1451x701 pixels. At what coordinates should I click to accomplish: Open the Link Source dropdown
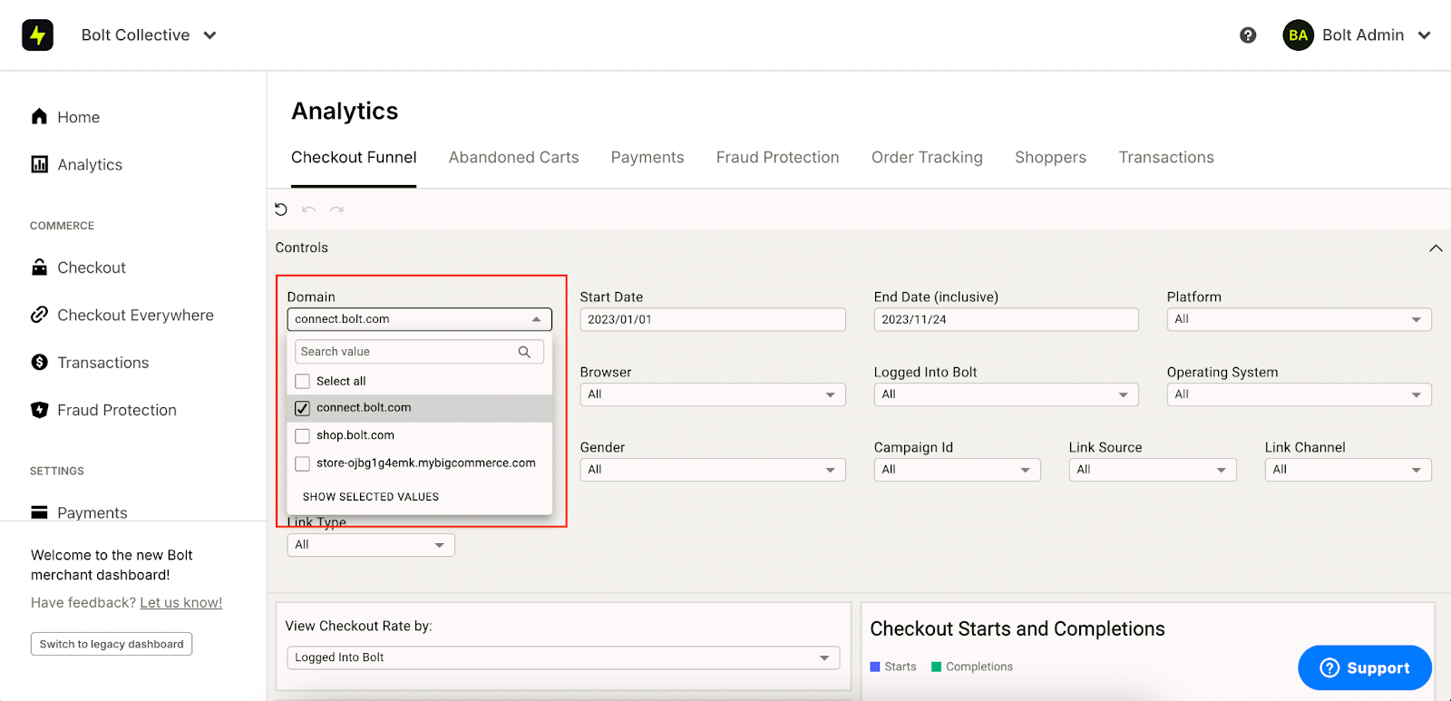pos(1153,470)
